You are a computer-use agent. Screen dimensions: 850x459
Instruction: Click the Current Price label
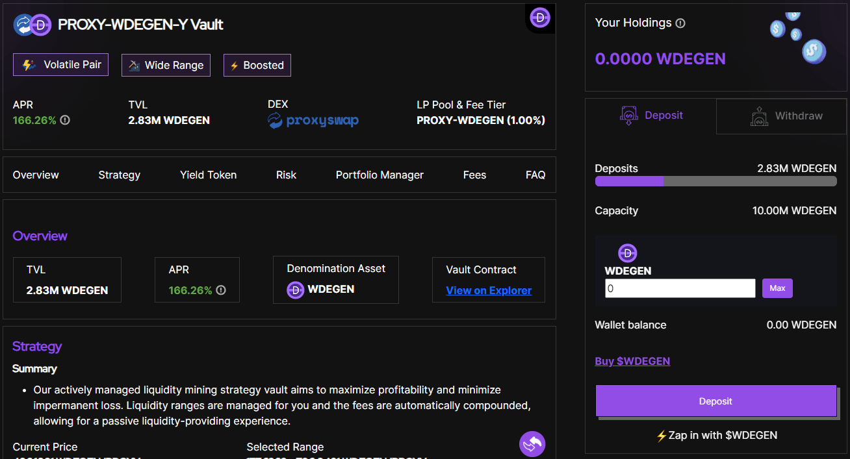point(45,447)
